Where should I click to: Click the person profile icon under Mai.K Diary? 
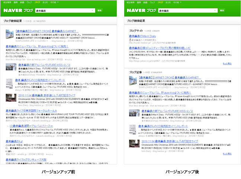(x=130, y=40)
